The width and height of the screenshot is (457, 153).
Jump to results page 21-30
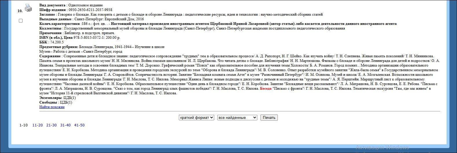pyautogui.click(x=51, y=125)
